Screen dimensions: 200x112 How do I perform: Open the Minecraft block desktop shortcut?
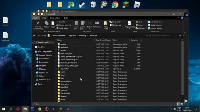click(x=126, y=5)
